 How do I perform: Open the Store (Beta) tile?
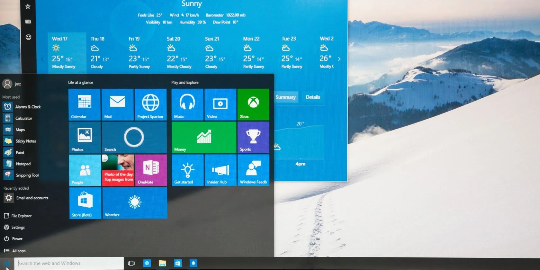pyautogui.click(x=85, y=203)
